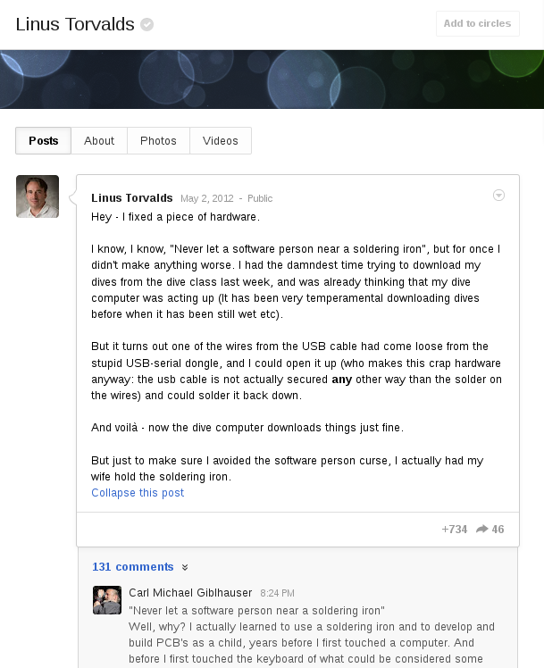Click the Public visibility label
544x668 pixels.
pyautogui.click(x=260, y=198)
